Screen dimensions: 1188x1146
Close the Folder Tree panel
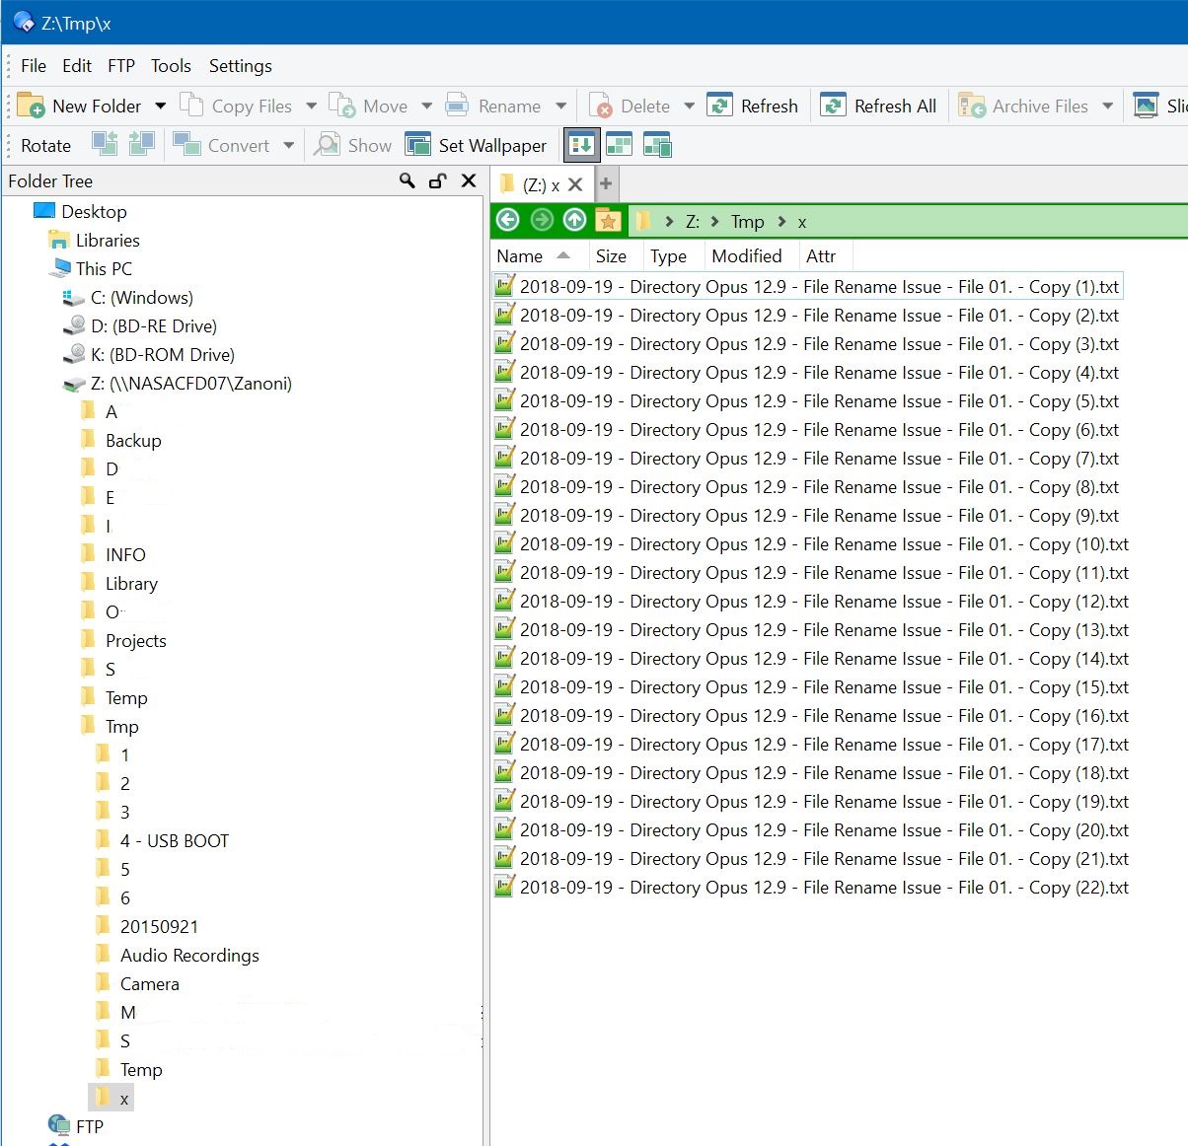469,180
